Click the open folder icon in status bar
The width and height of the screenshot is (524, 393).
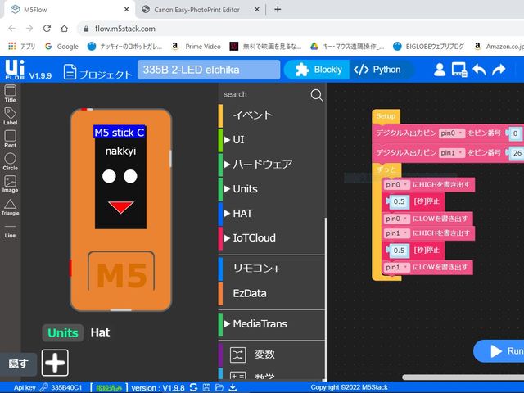pyautogui.click(x=219, y=387)
